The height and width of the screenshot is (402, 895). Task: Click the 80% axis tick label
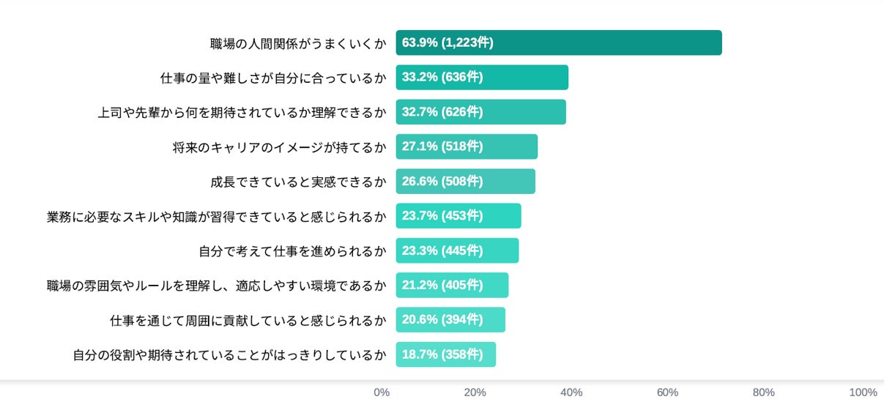pyautogui.click(x=763, y=392)
